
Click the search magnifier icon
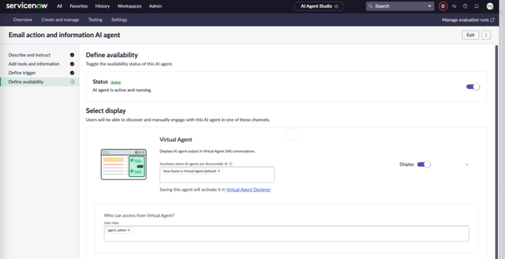[x=370, y=6]
